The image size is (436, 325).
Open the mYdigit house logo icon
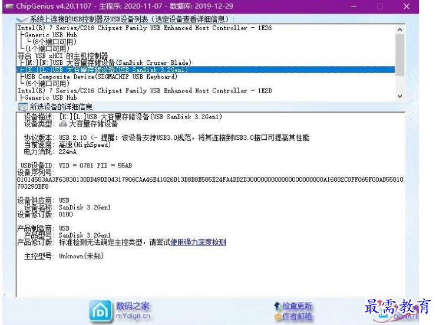(x=100, y=311)
